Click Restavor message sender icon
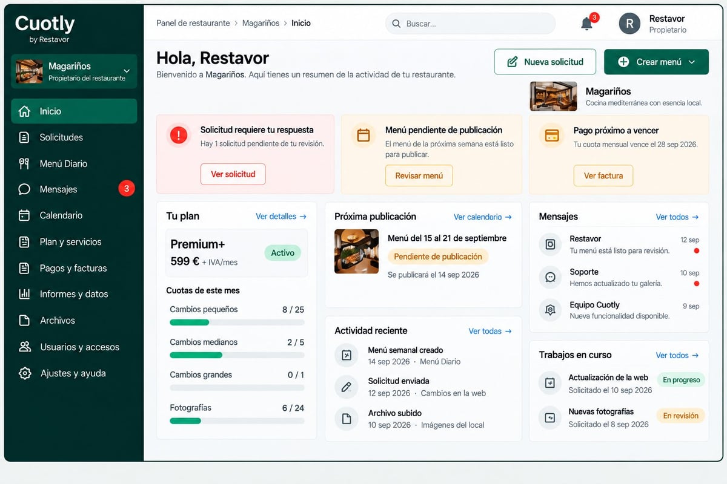 pyautogui.click(x=550, y=244)
